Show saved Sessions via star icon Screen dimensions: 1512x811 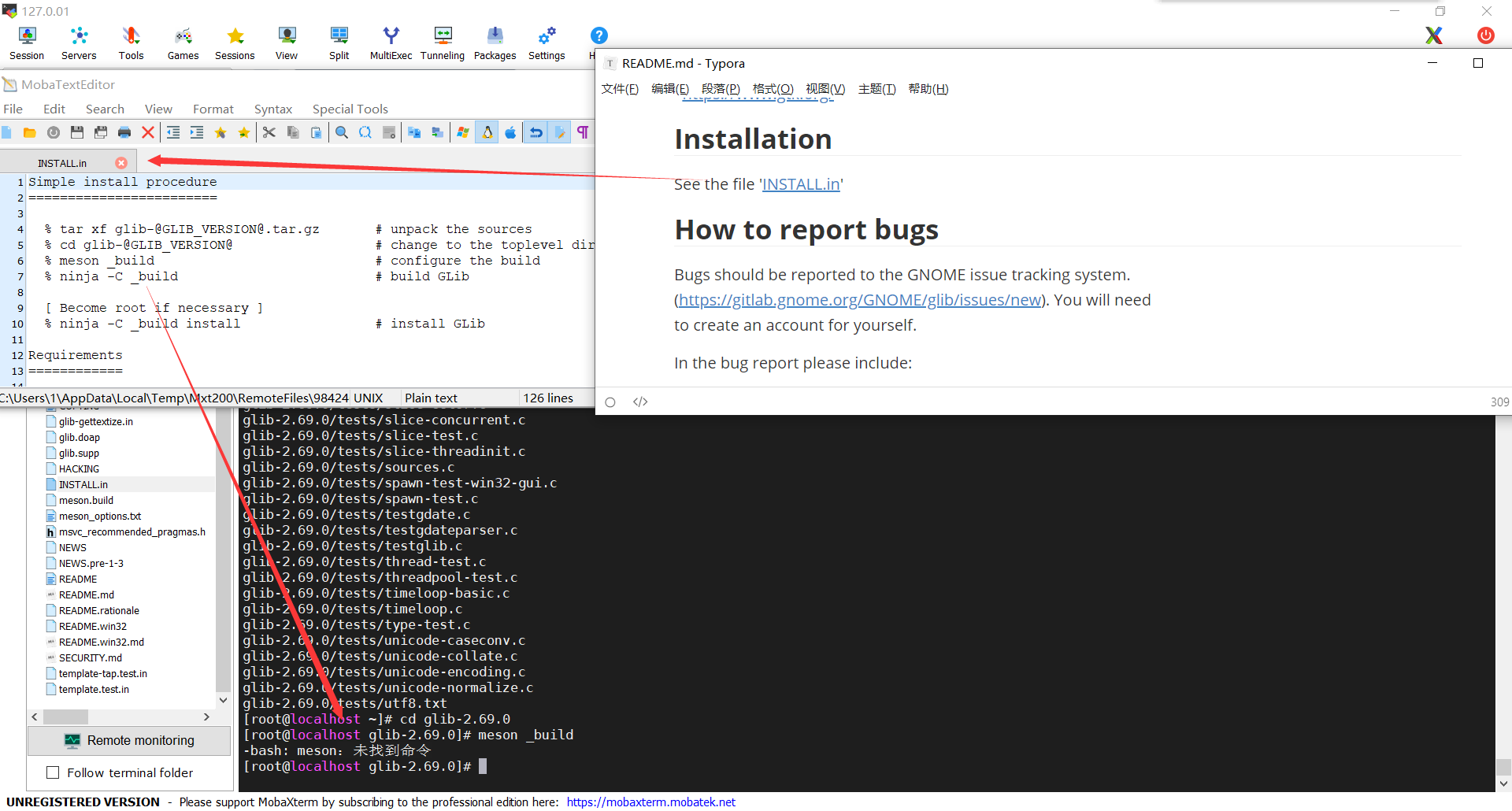pos(235,43)
